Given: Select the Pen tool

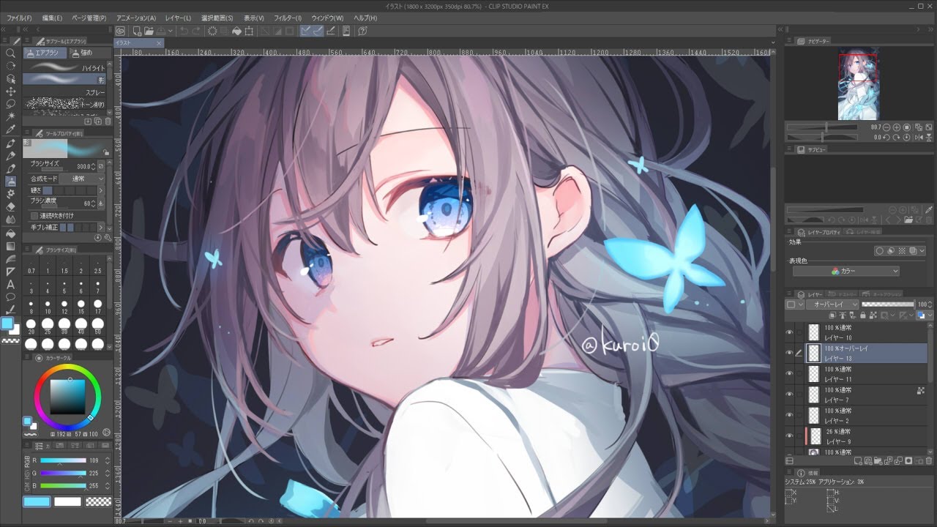Looking at the screenshot, I should [11, 143].
